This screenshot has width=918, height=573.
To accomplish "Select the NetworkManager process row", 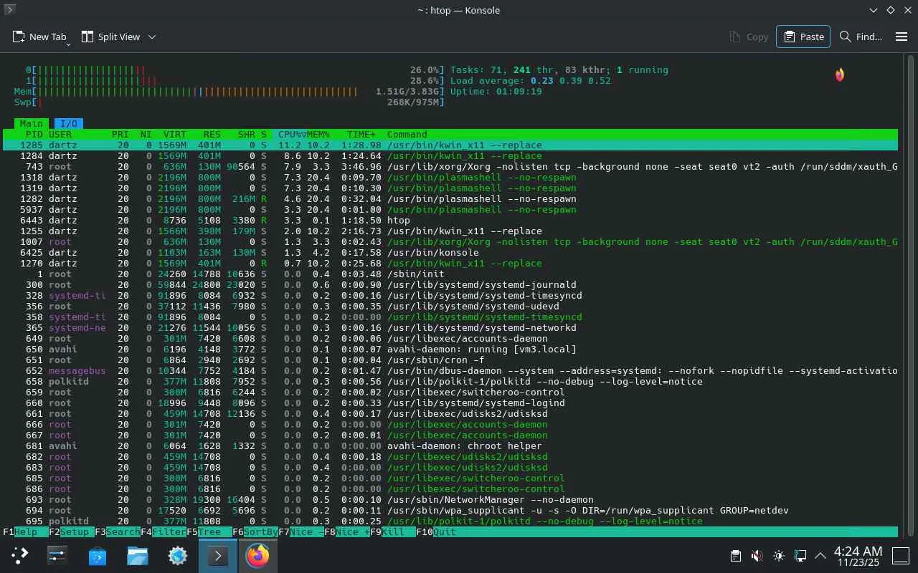I will pos(450,499).
